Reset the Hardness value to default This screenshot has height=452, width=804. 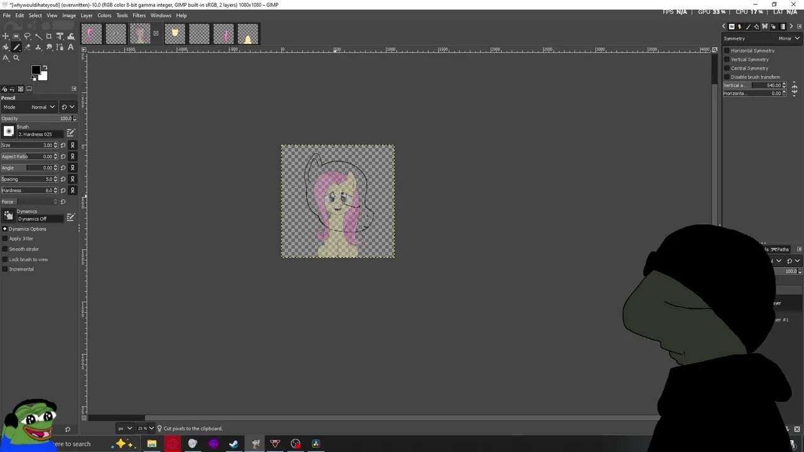(x=63, y=190)
